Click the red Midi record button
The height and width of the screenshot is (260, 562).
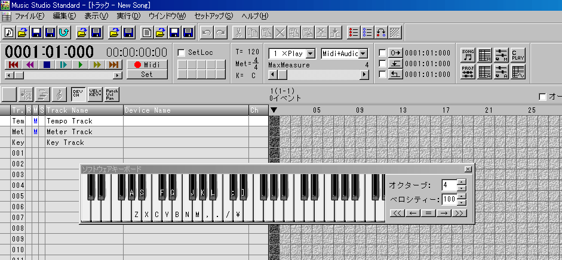point(148,65)
